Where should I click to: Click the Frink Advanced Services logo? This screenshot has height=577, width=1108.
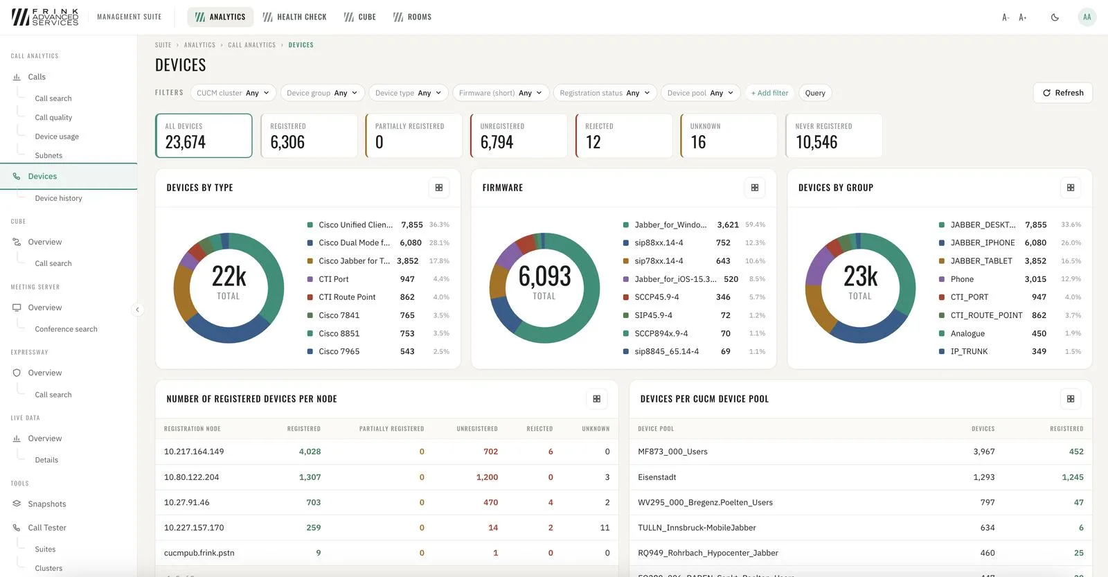(45, 17)
